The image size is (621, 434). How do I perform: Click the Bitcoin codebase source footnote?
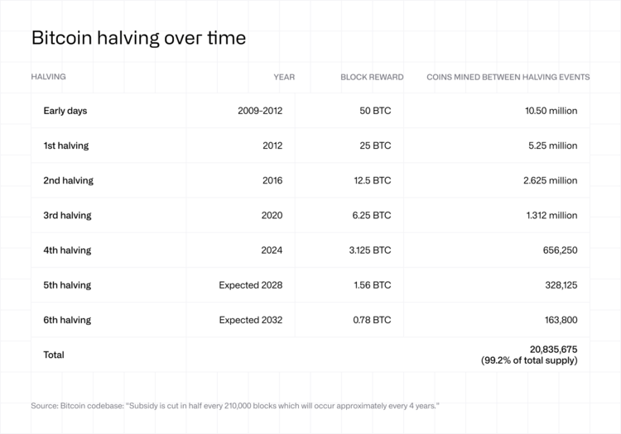coord(234,406)
